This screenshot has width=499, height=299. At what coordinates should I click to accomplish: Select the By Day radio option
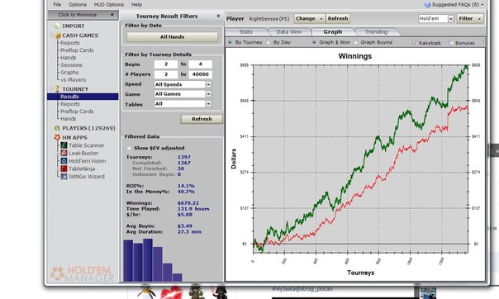point(269,42)
